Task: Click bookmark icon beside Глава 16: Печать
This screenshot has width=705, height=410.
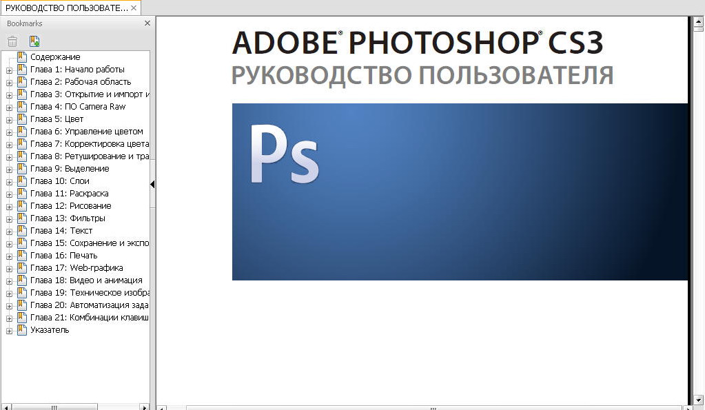Action: 22,255
